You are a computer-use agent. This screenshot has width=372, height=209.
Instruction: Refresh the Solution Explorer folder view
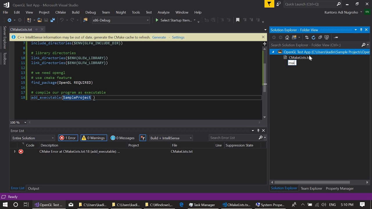coord(313,37)
